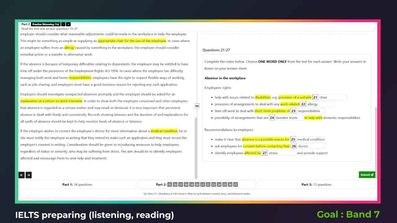
Task: Jump to question 27
Action: coord(235,185)
